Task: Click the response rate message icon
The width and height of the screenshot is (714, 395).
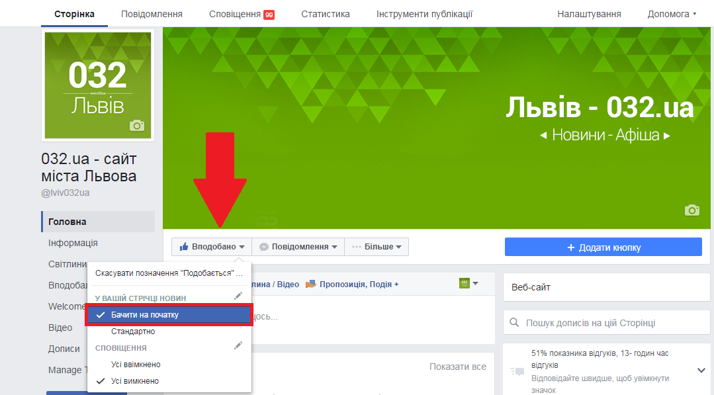Action: point(517,372)
